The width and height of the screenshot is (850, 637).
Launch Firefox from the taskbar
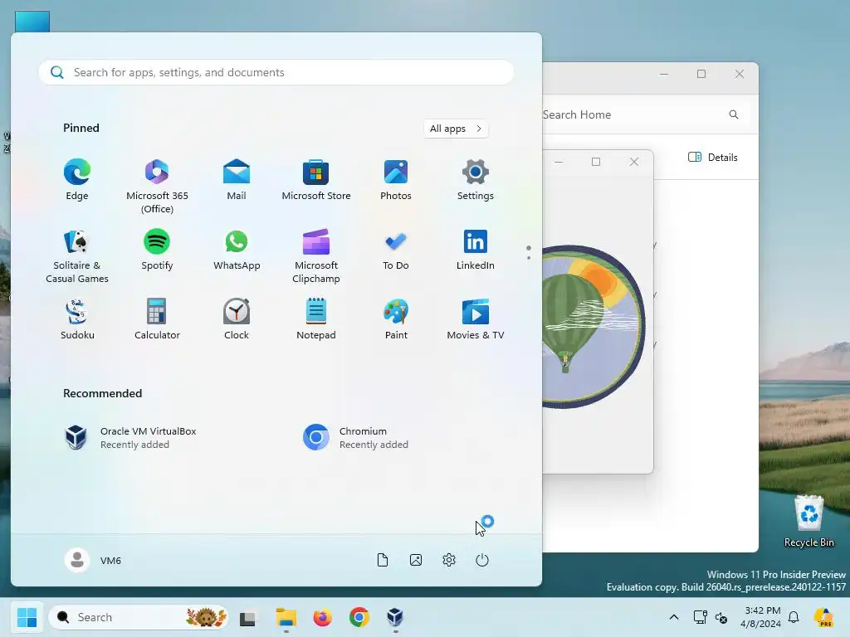(323, 617)
